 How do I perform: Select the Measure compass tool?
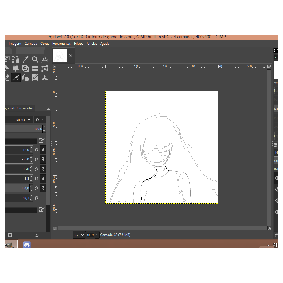pyautogui.click(x=45, y=59)
